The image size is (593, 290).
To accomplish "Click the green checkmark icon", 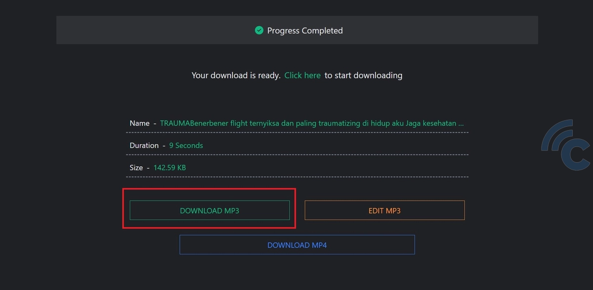I will [259, 31].
